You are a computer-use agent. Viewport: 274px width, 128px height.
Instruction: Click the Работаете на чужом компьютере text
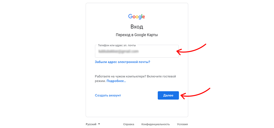[120, 77]
